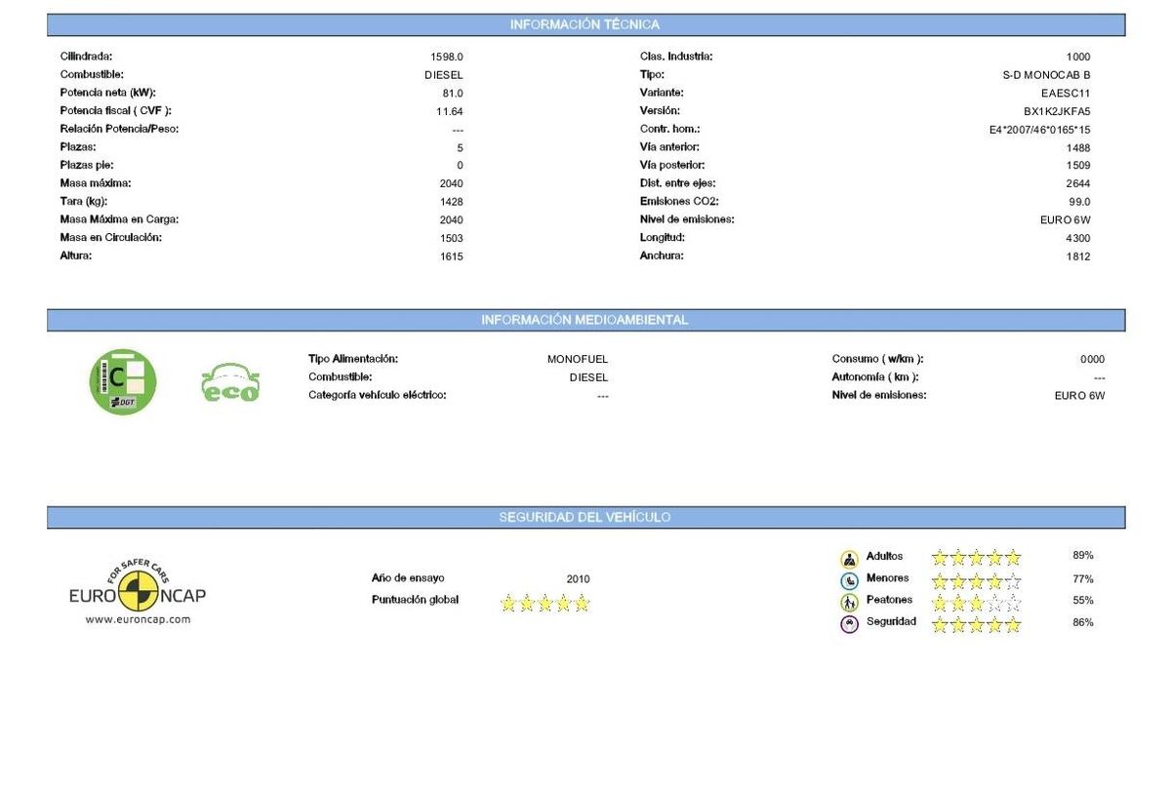Screen dimensions: 1171x788
Task: Select the green ECO car badge
Action: (231, 380)
